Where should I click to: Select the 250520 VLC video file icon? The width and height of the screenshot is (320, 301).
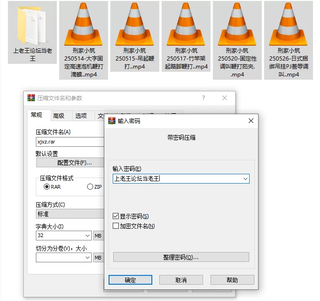[x=237, y=24]
